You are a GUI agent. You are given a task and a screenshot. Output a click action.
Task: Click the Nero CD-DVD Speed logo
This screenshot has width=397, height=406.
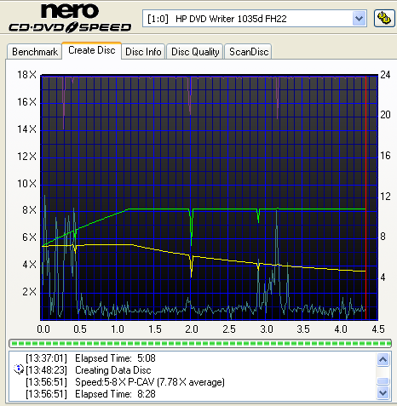pyautogui.click(x=70, y=18)
